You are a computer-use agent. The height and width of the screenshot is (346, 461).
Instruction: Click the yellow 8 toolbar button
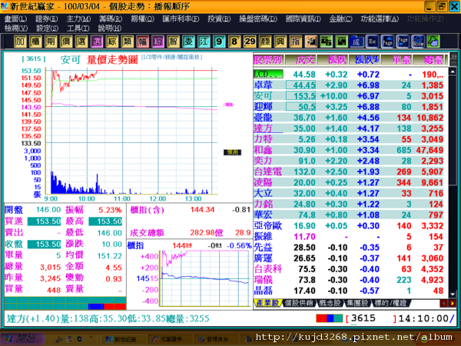tap(234, 42)
